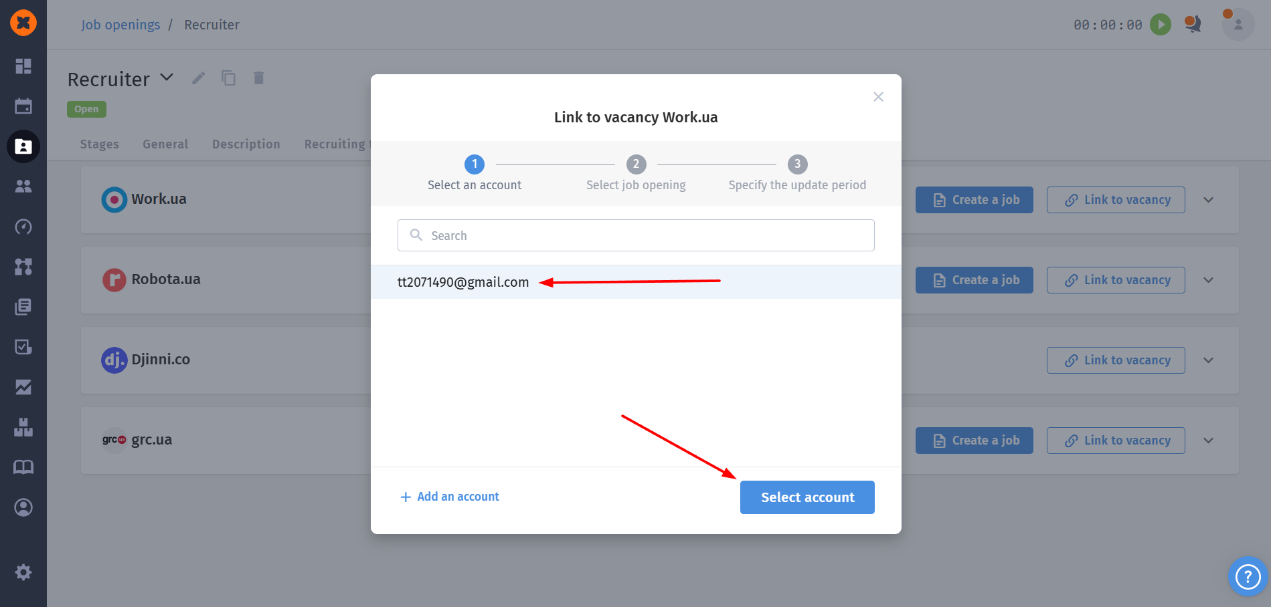
Task: Open the dashboard grid icon in the sidebar
Action: coord(23,66)
